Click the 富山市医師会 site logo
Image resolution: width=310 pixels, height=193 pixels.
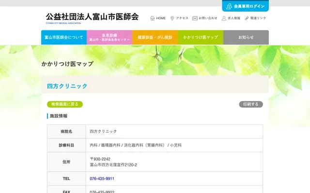click(92, 17)
